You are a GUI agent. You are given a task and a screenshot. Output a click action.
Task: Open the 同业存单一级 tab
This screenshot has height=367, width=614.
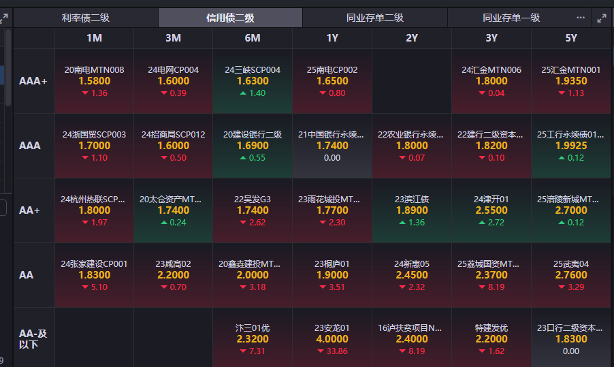(511, 18)
